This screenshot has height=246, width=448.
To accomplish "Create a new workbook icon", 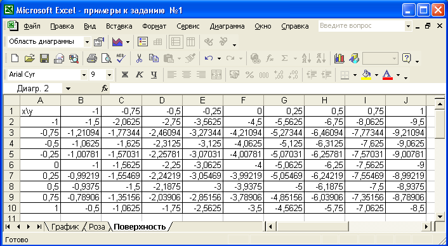I will tap(15, 58).
